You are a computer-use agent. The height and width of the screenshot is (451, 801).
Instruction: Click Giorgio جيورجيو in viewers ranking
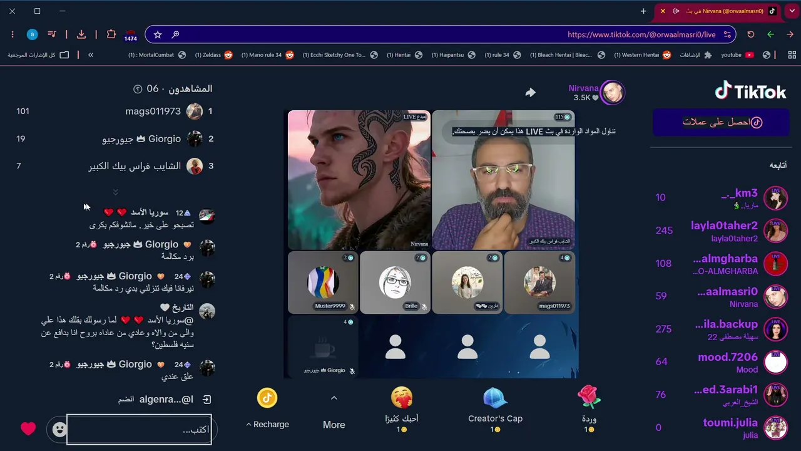pyautogui.click(x=141, y=139)
